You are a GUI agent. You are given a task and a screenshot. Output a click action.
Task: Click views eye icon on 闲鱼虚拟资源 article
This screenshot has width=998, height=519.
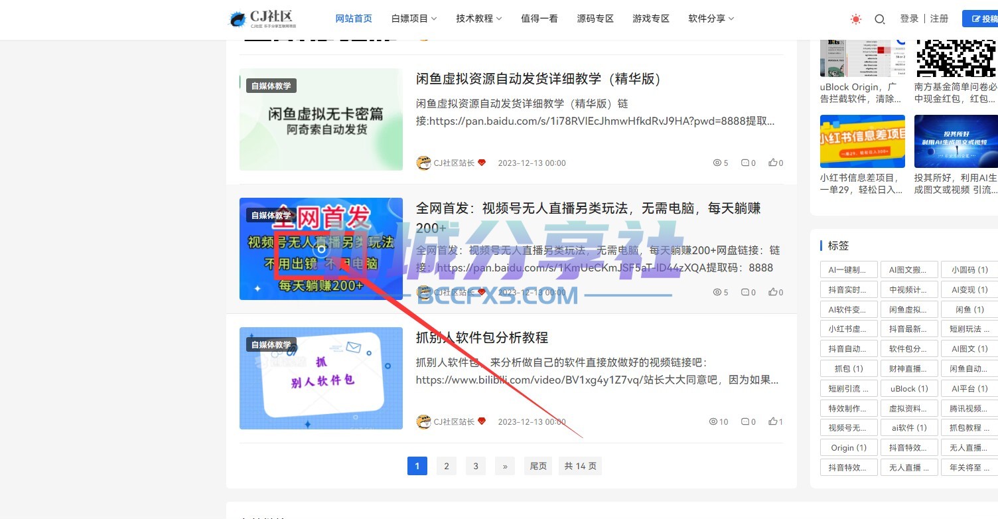[x=717, y=163]
